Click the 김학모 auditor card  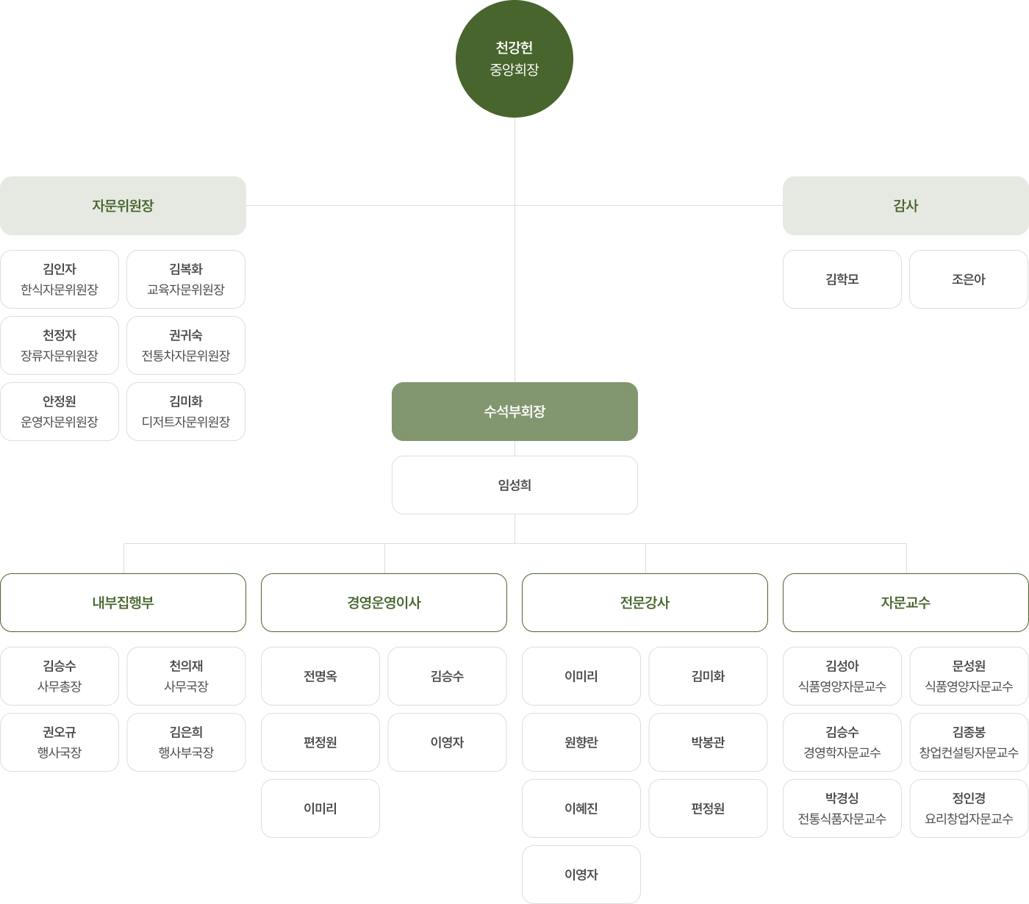pos(842,279)
